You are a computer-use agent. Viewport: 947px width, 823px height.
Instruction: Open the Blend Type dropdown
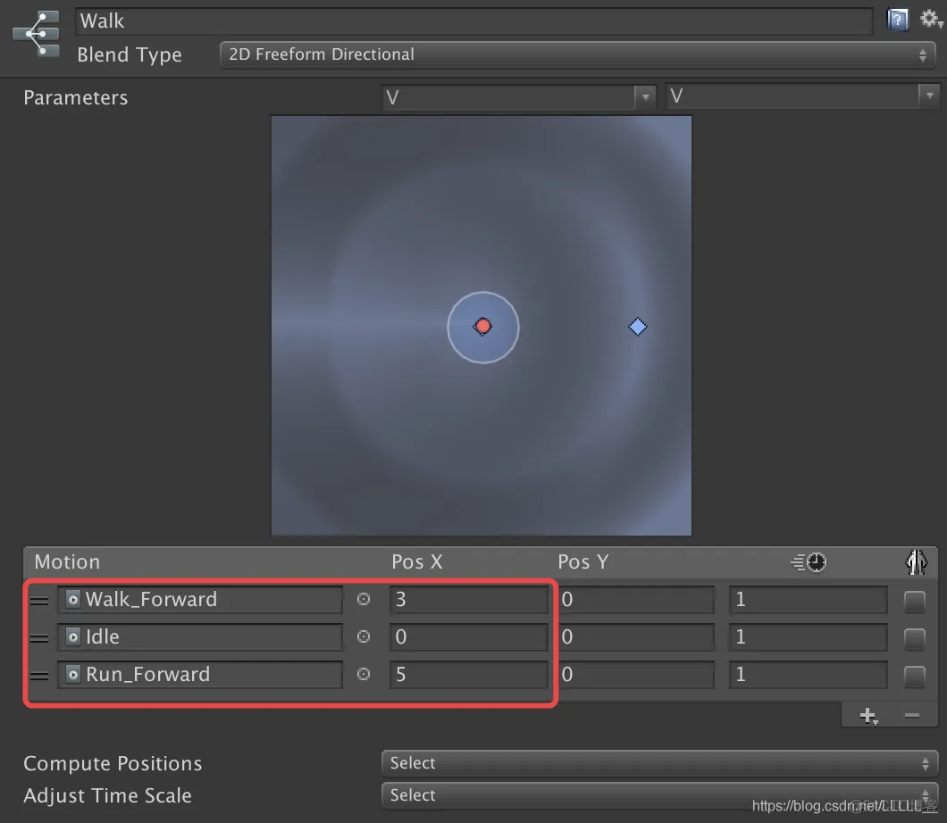pos(577,55)
